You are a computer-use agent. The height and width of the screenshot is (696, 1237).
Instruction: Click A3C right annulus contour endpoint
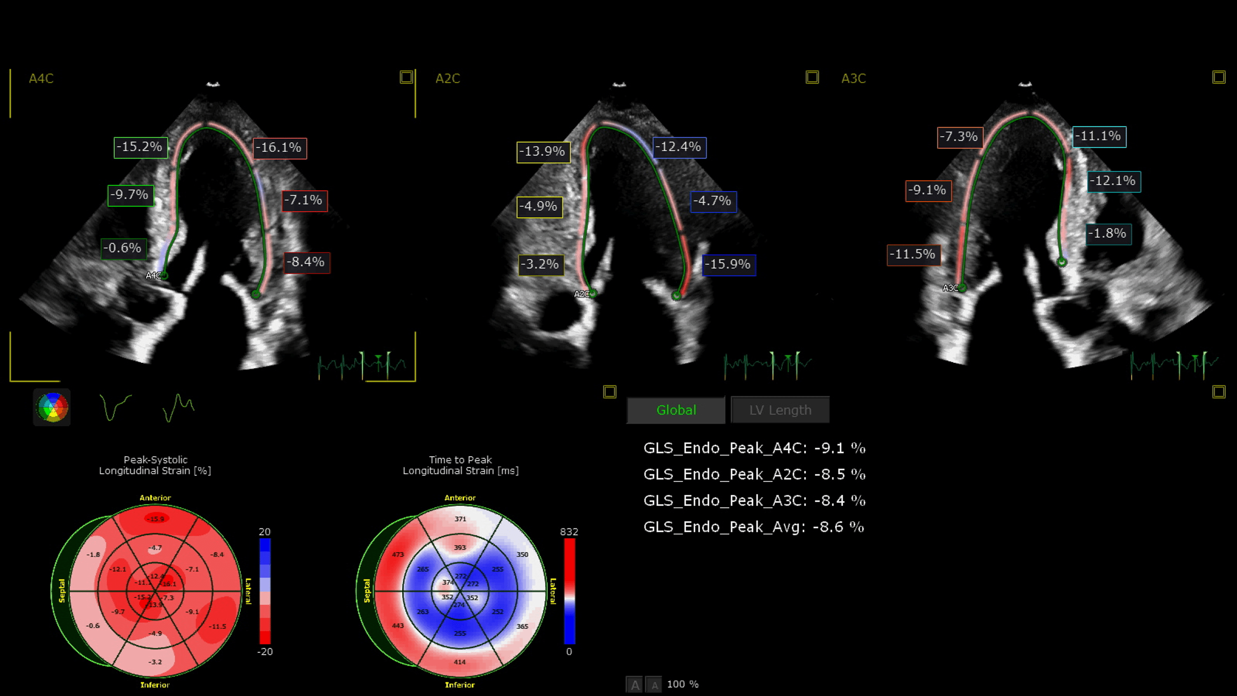1062,262
